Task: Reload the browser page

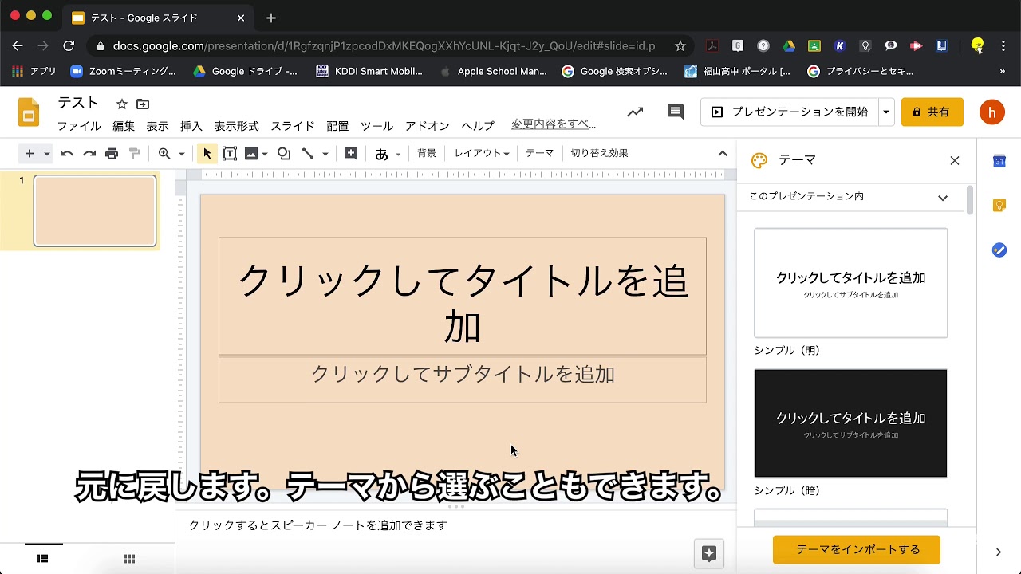Action: pyautogui.click(x=69, y=46)
